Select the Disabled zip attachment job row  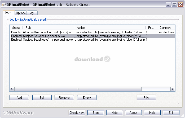(93, 32)
